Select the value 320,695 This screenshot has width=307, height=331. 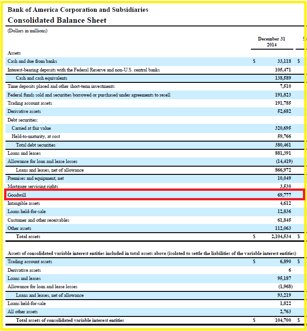283,128
